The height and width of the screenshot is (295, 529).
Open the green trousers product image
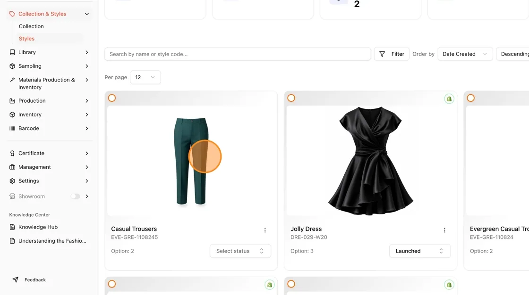tap(191, 161)
